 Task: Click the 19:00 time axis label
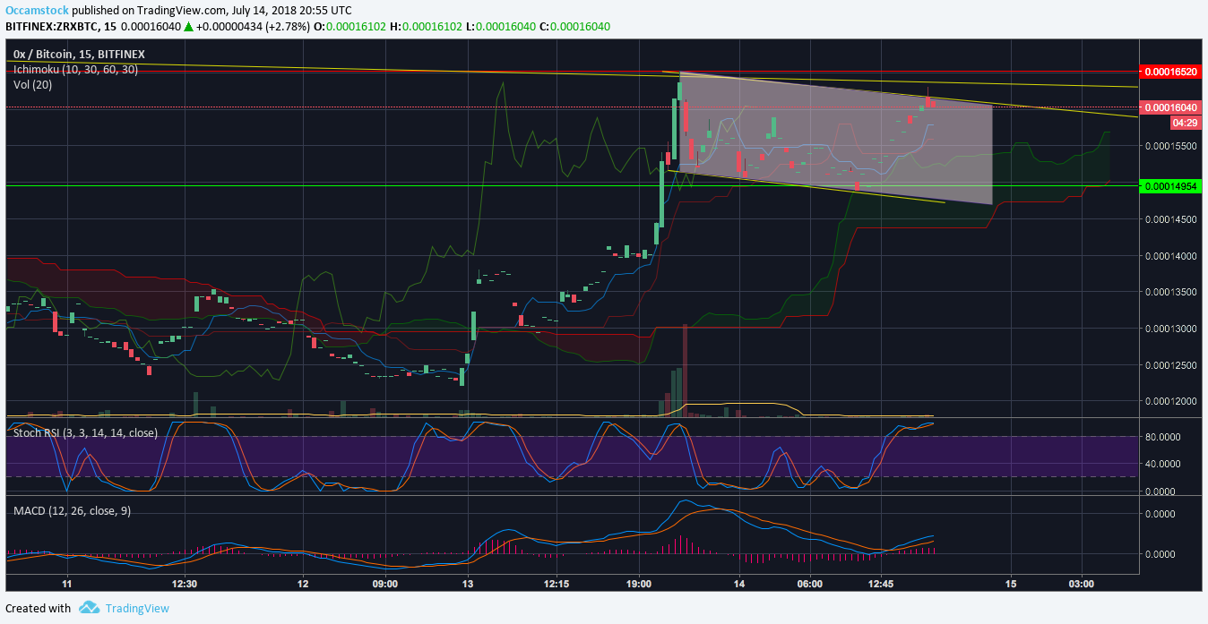639,584
